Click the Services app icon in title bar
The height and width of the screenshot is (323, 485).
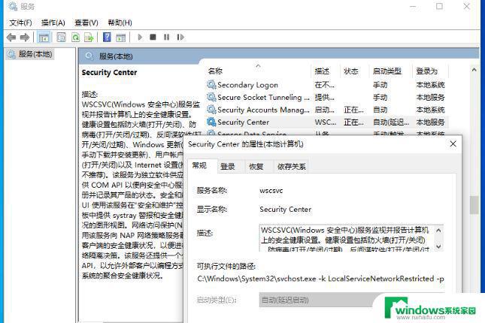click(13, 6)
